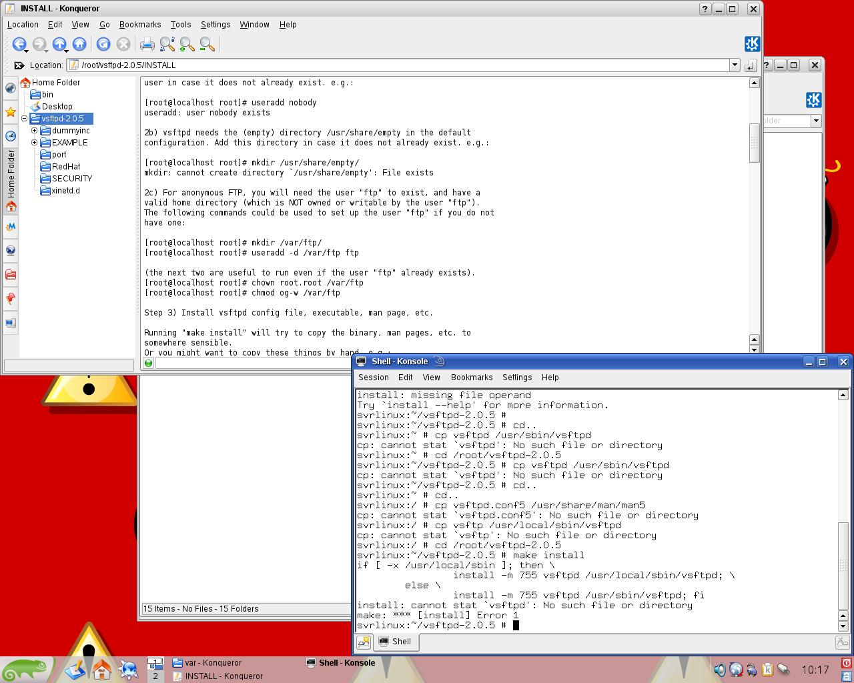
Task: Open Back button history dropdown arrow
Action: [x=27, y=51]
